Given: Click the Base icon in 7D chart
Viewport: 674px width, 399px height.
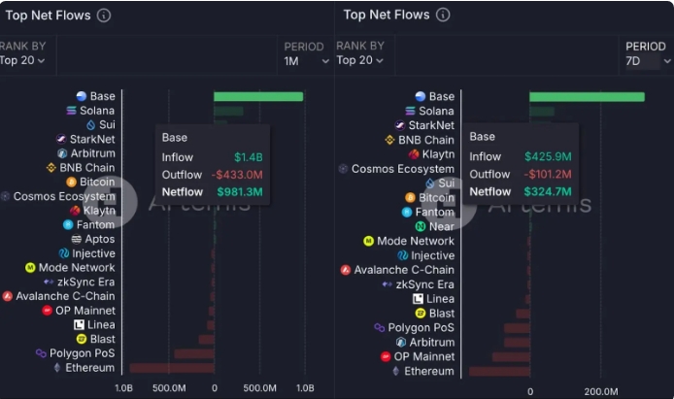Looking at the screenshot, I should point(421,96).
